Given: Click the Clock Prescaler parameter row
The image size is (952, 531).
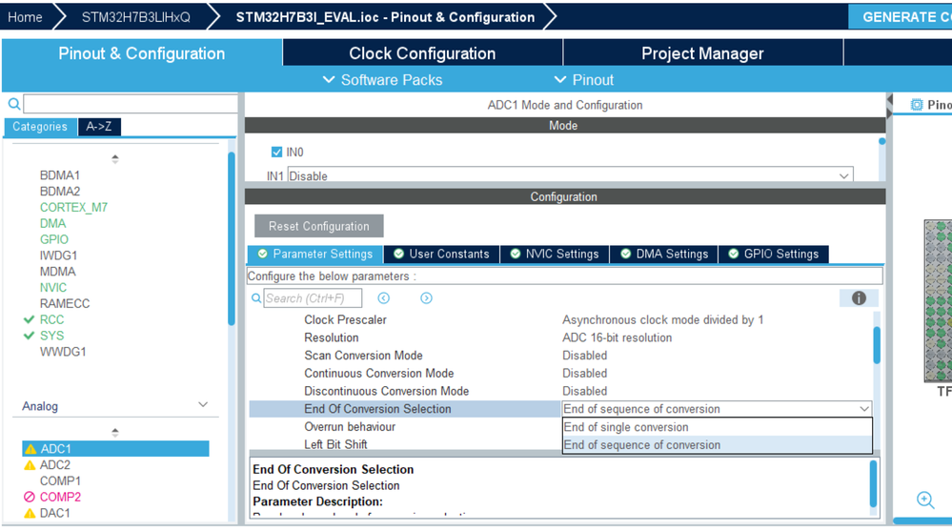Looking at the screenshot, I should [561, 319].
